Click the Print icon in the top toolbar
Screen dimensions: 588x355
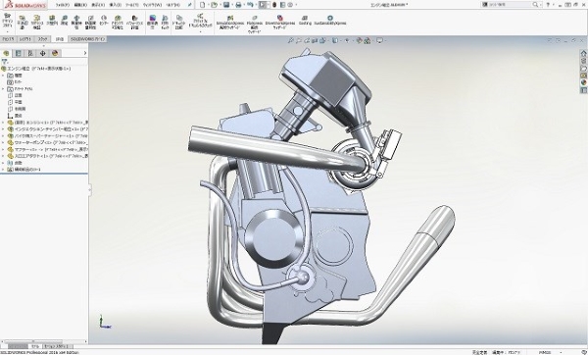coord(238,5)
